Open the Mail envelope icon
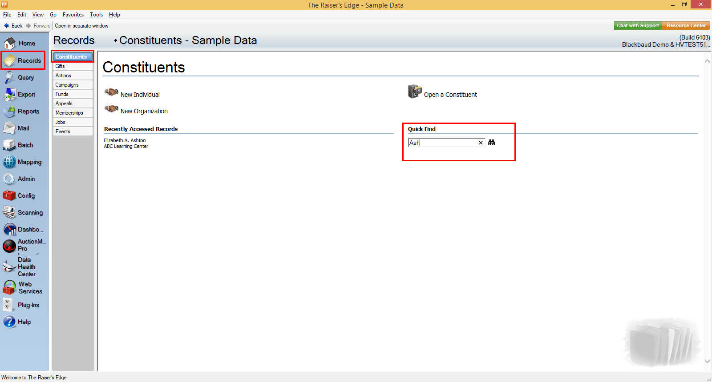The height and width of the screenshot is (382, 712). click(x=9, y=128)
